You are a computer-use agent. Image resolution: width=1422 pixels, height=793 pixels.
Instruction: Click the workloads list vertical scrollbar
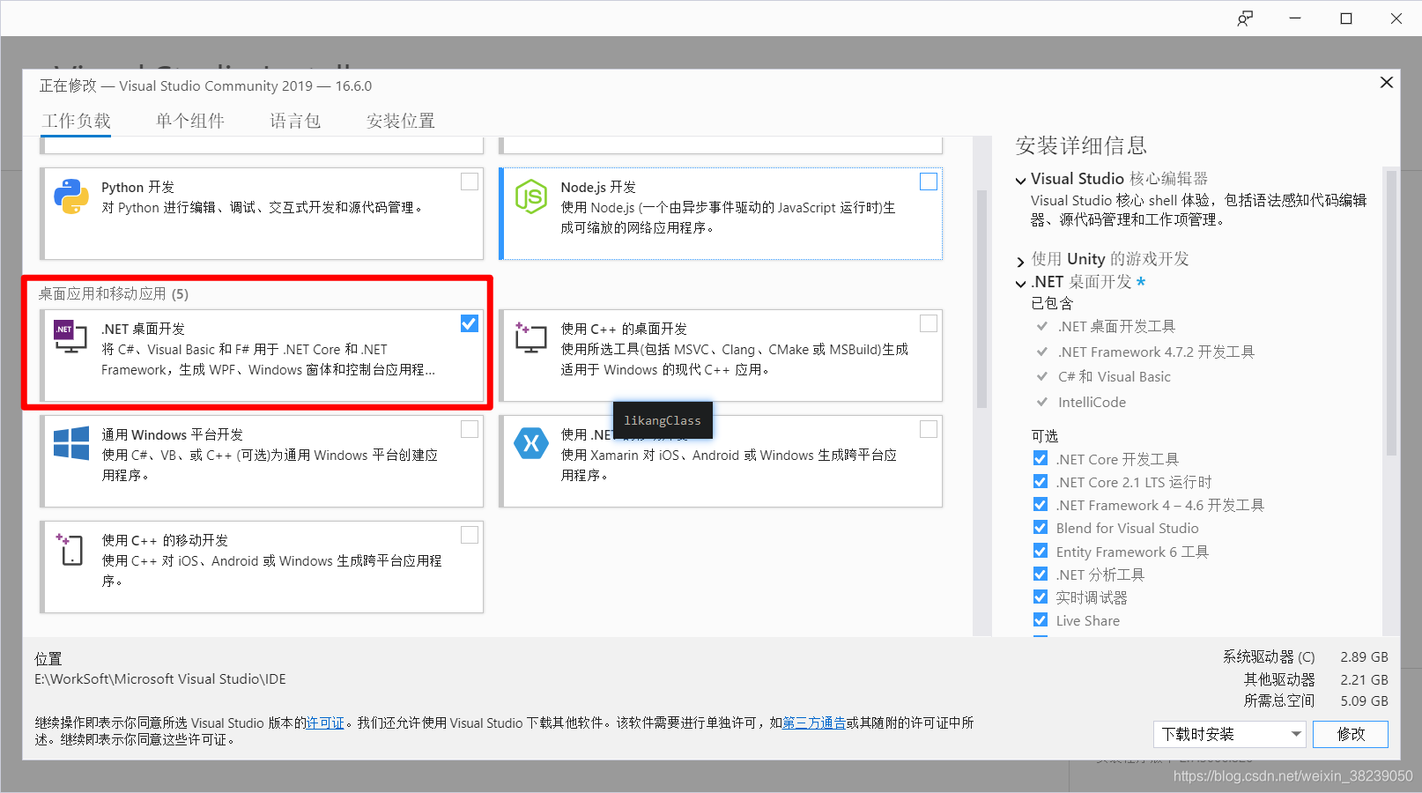click(x=981, y=300)
